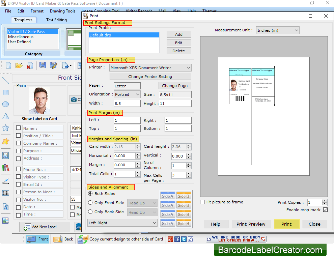Check the Email Id label option
Viewport: 334px width, 256px height.
(x=18, y=184)
